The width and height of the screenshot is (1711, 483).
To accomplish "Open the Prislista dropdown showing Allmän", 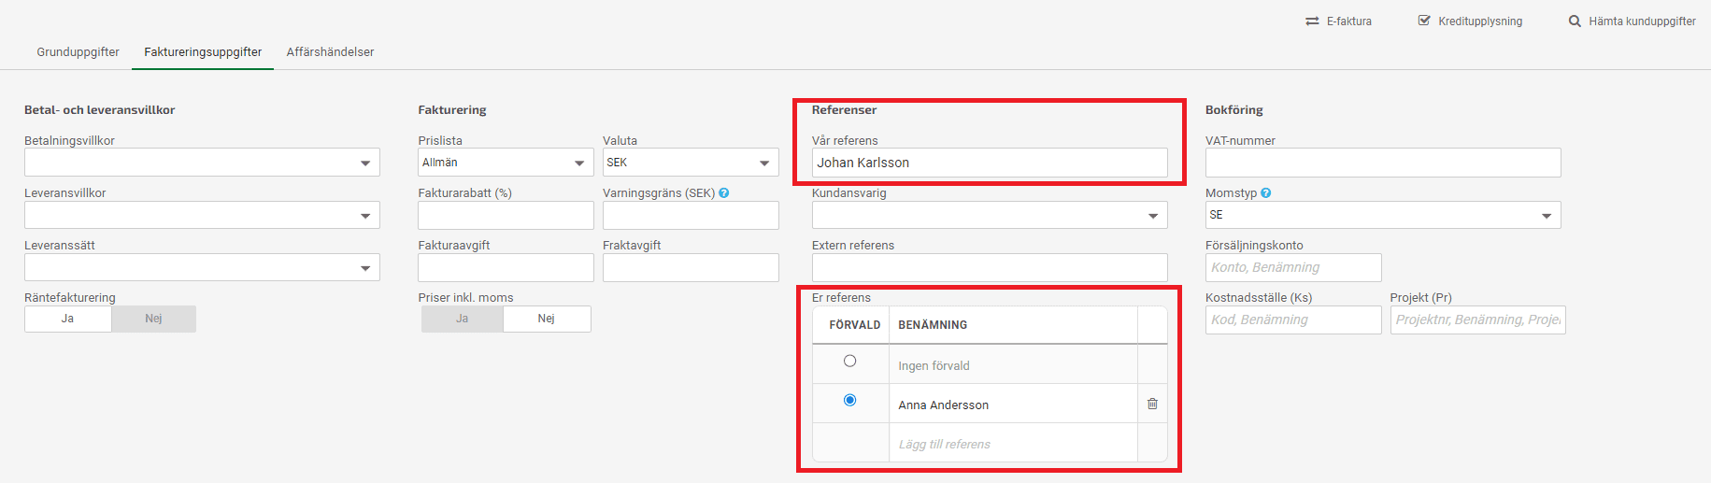I will 506,163.
